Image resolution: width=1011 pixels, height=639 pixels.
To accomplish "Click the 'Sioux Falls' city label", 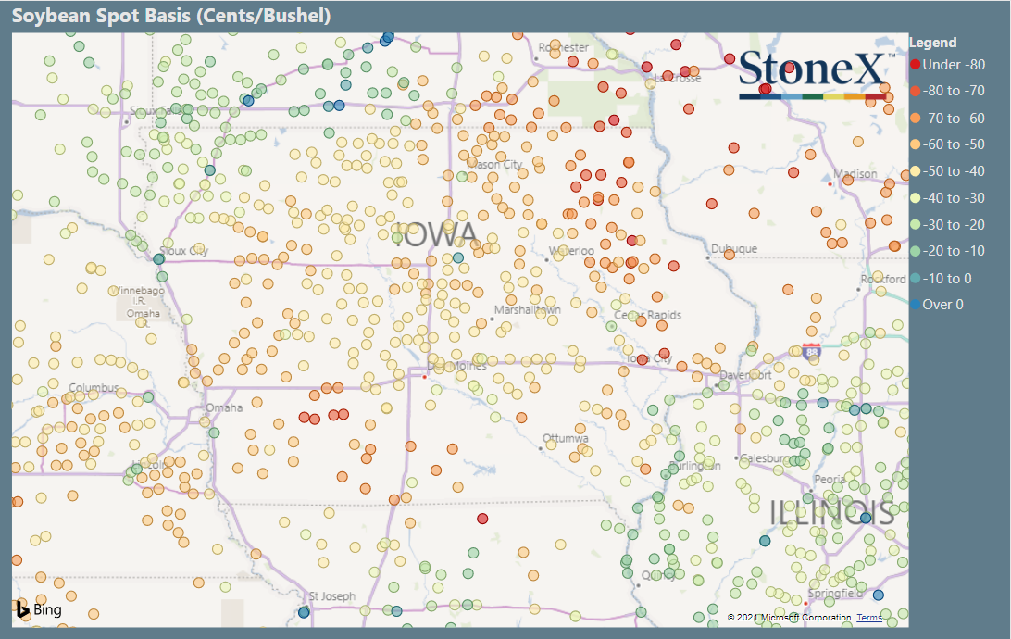I will point(156,111).
